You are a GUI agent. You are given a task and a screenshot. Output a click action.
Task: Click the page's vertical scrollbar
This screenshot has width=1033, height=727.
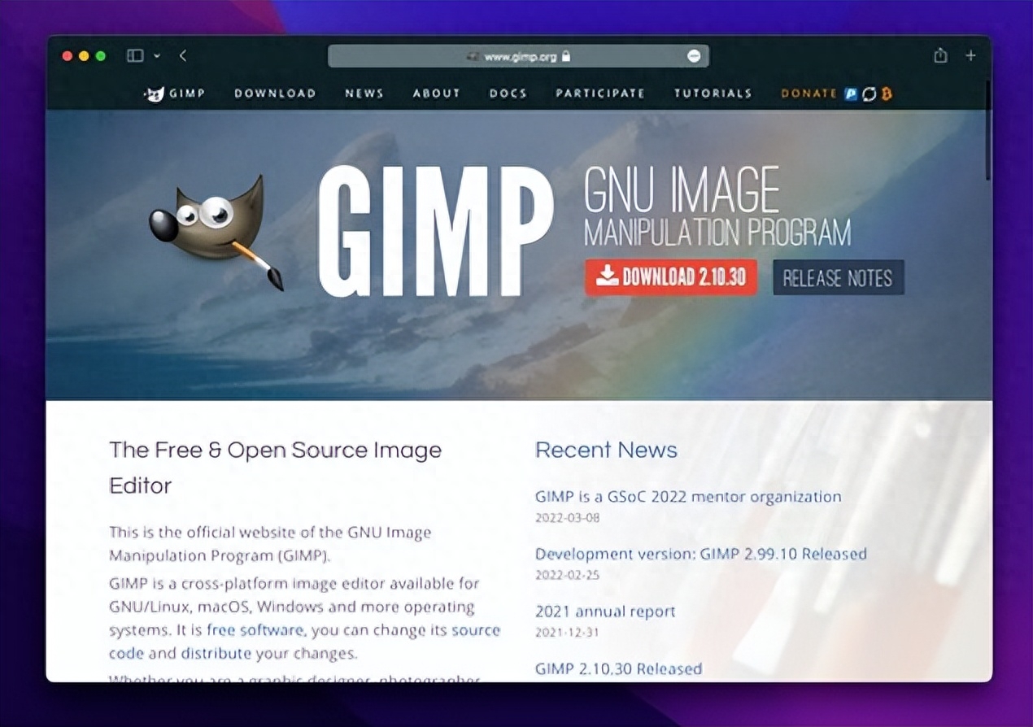988,130
